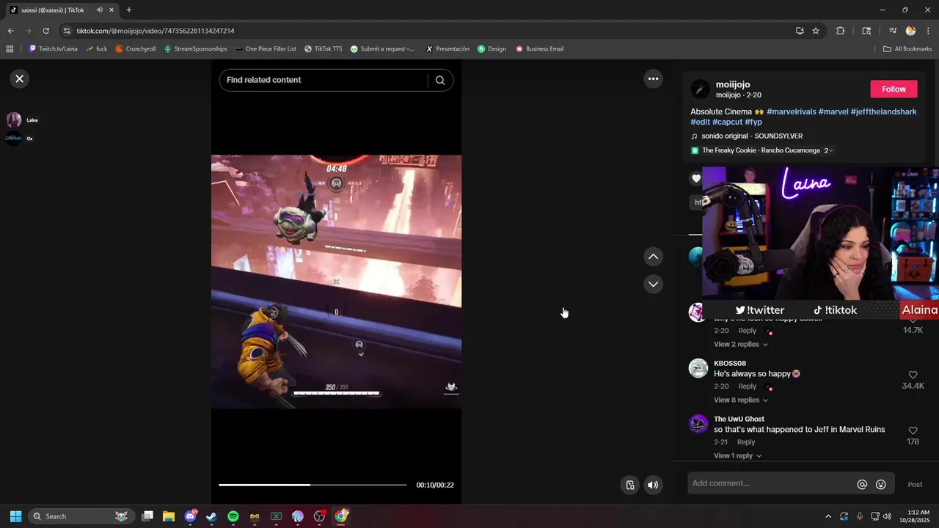Click the install app icon in the address bar
This screenshot has height=528, width=939.
pyautogui.click(x=800, y=31)
